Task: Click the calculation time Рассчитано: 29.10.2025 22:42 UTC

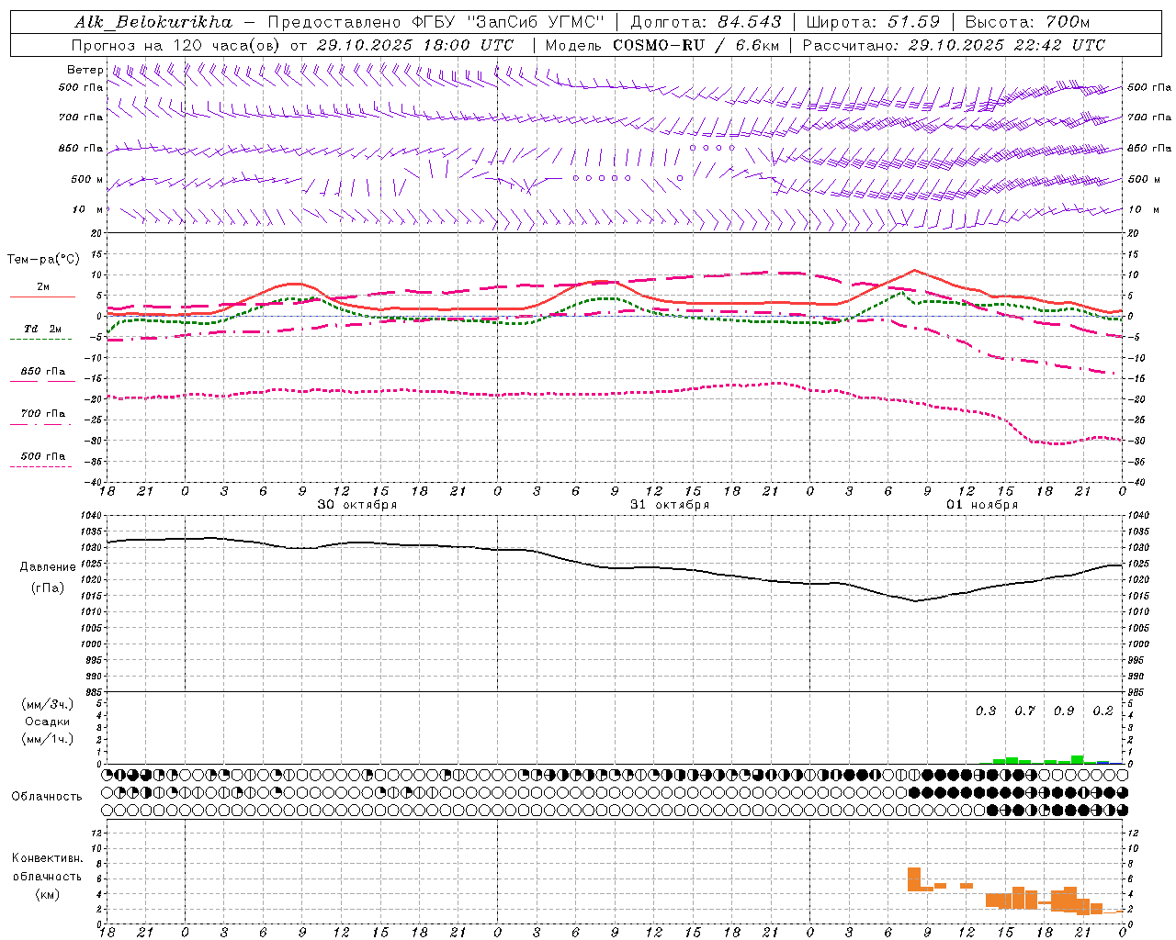Action: 954,45
